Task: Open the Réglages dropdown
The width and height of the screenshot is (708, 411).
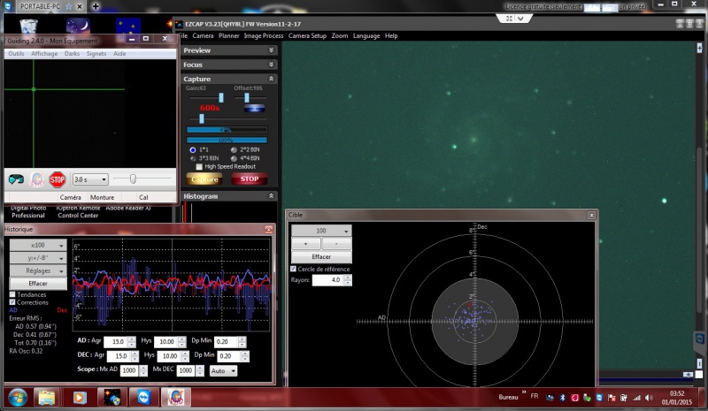Action: 38,270
